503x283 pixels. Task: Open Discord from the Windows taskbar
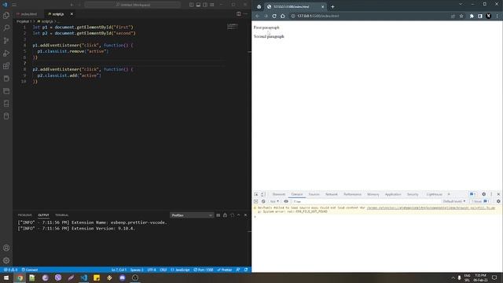123,277
